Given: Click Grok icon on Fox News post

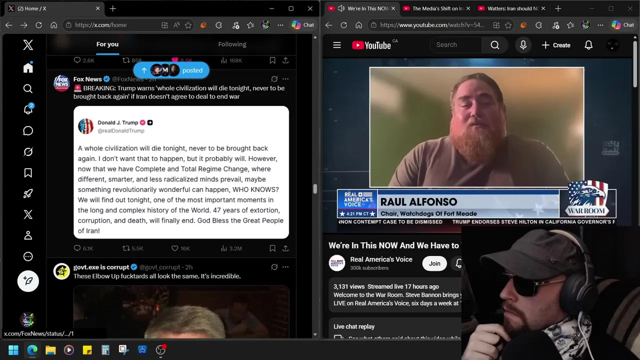Looking at the screenshot, I should [274, 79].
